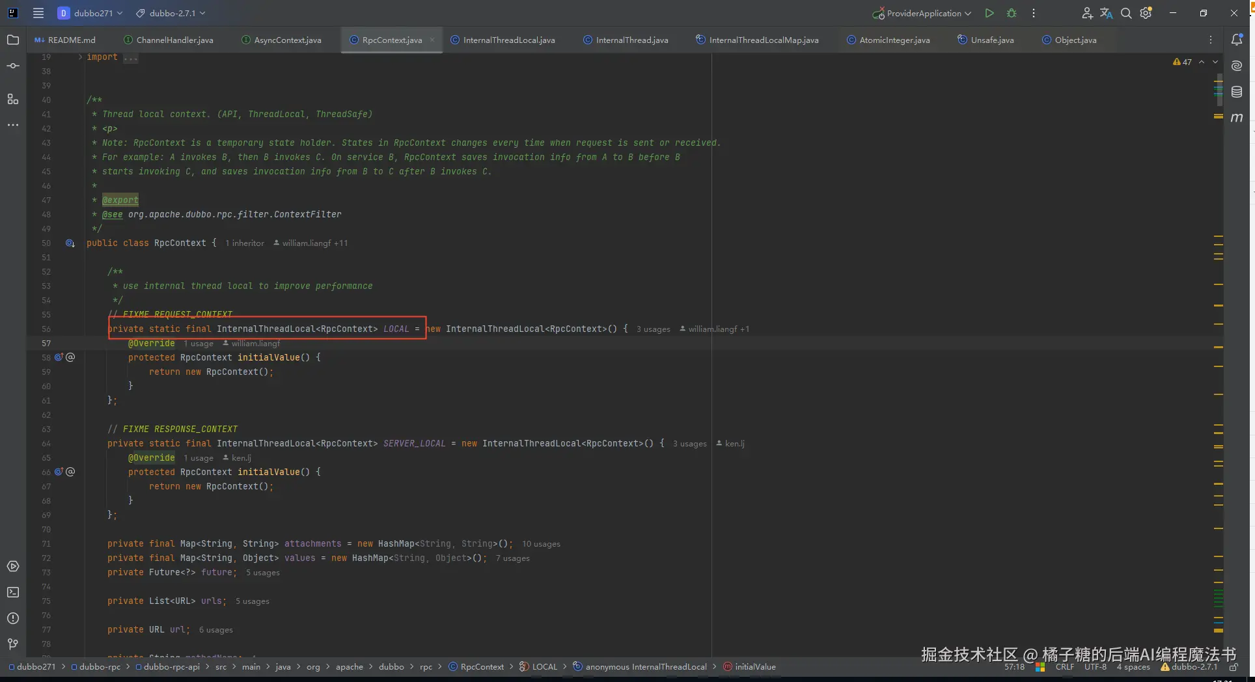Screen dimensions: 1255x682
Task: Open the Problems tool window
Action: [13, 618]
